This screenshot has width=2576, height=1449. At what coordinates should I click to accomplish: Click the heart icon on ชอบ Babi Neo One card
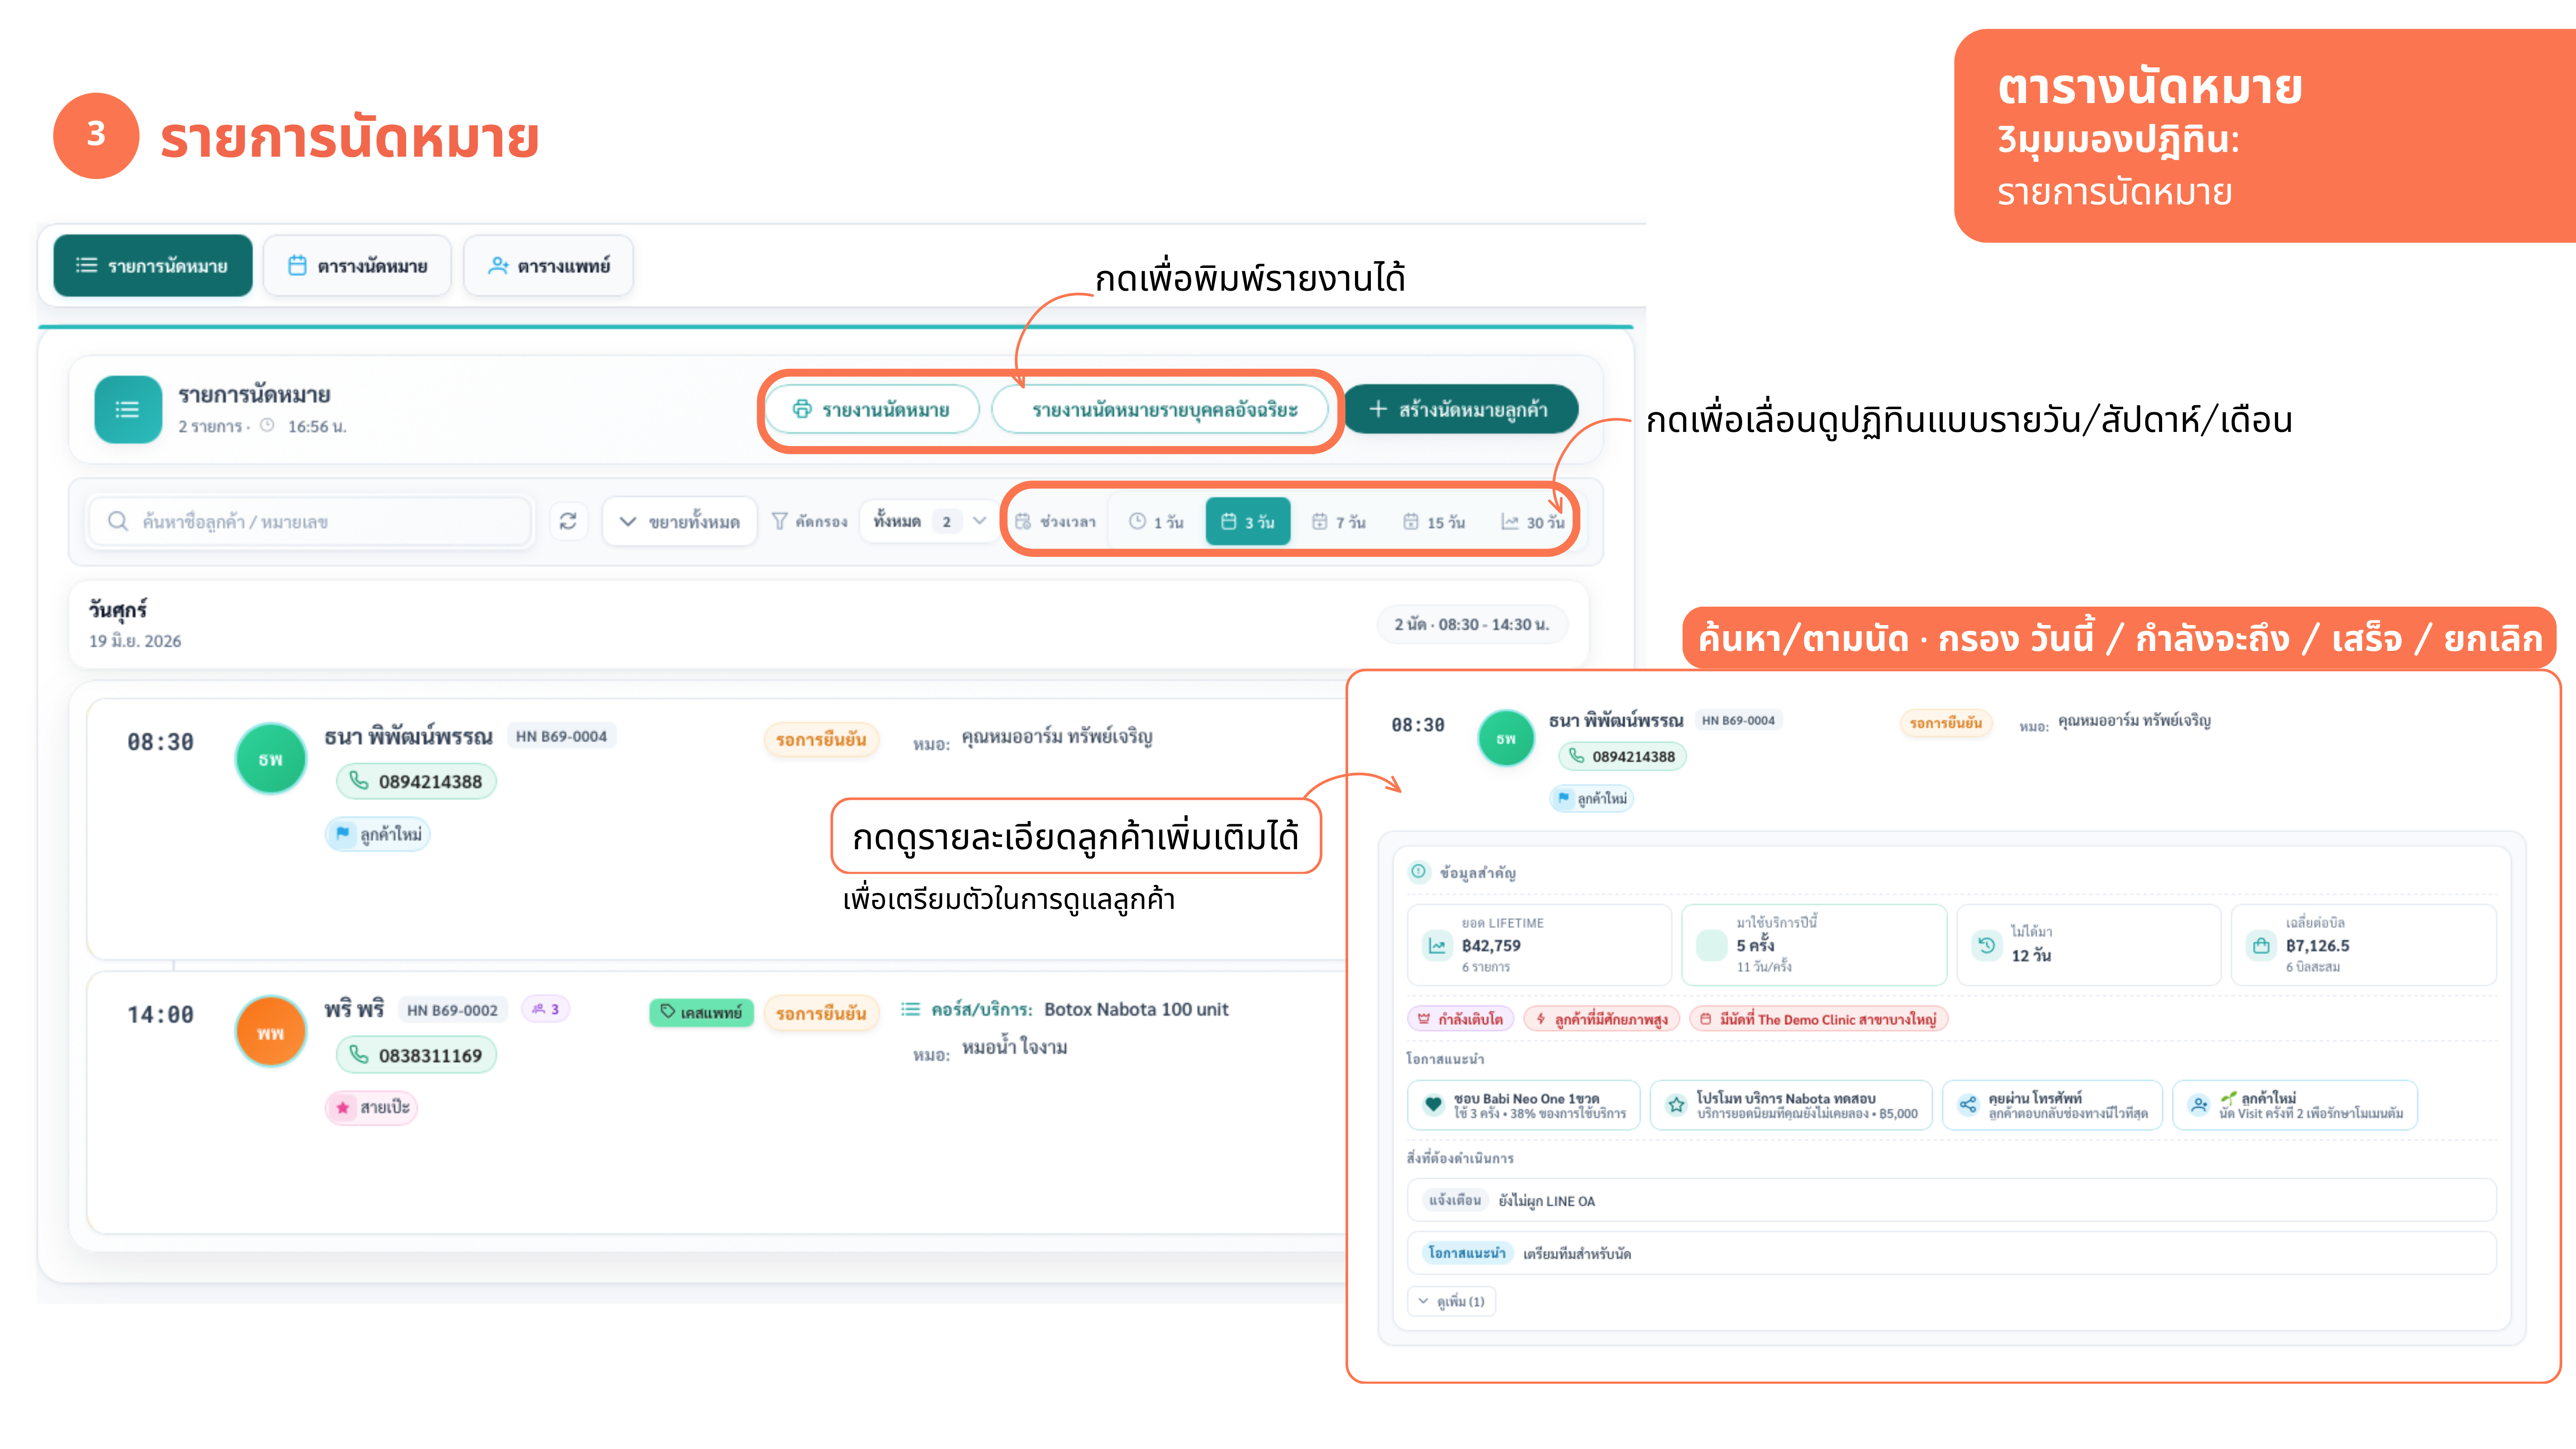tap(1433, 1105)
